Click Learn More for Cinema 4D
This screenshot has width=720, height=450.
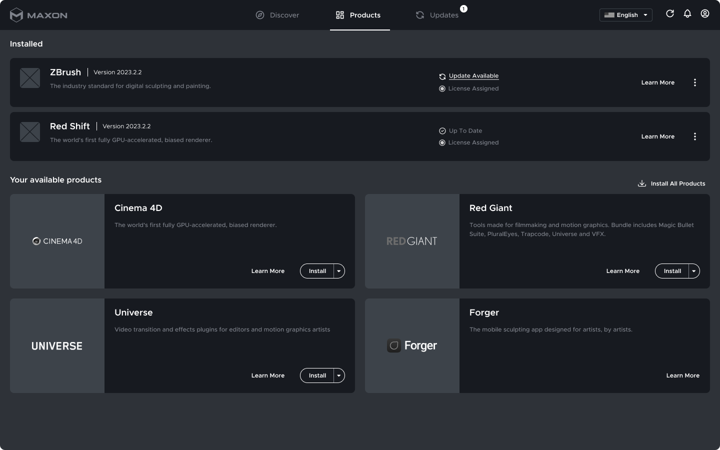coord(268,271)
